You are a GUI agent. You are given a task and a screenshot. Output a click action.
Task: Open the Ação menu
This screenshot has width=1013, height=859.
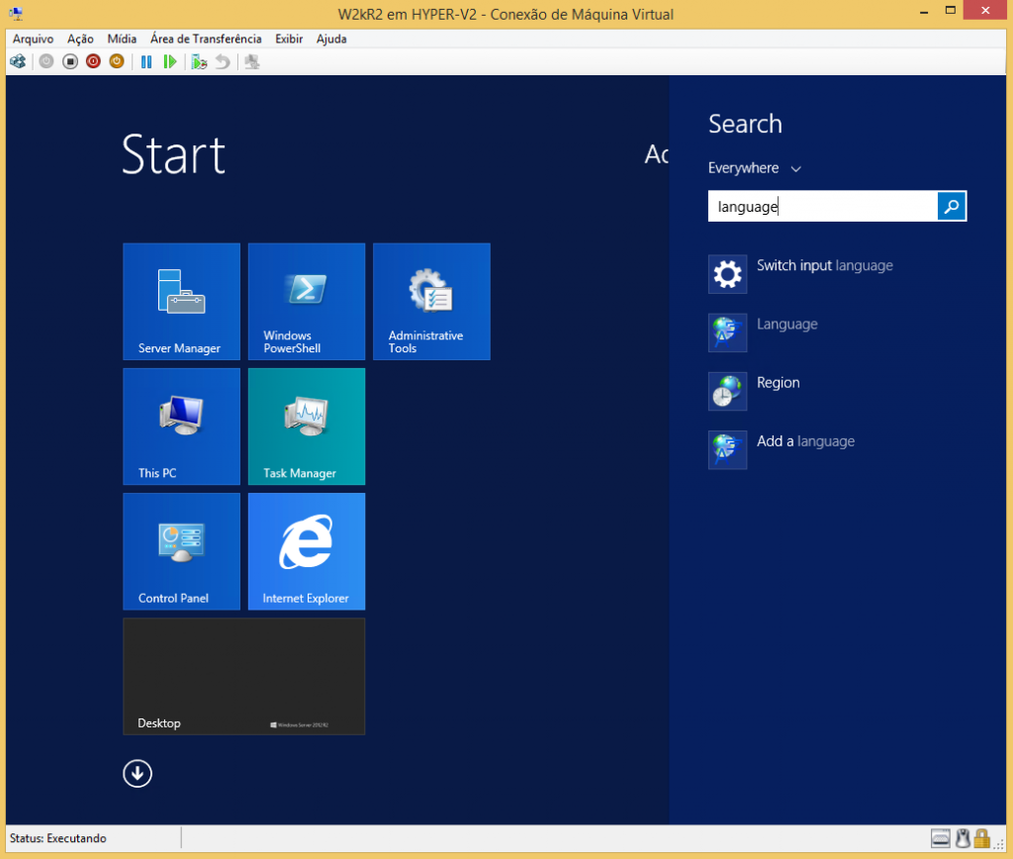(80, 39)
